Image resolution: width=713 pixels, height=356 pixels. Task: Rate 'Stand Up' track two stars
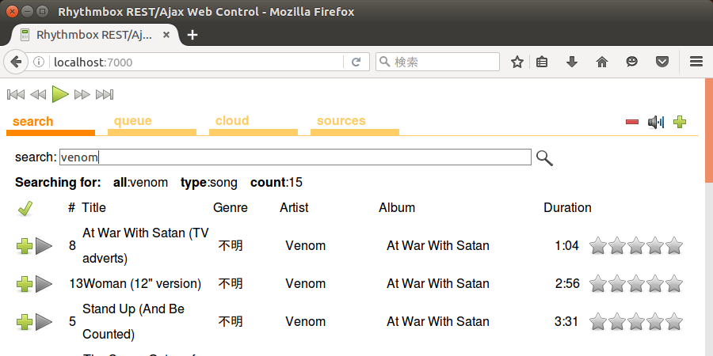click(x=617, y=322)
